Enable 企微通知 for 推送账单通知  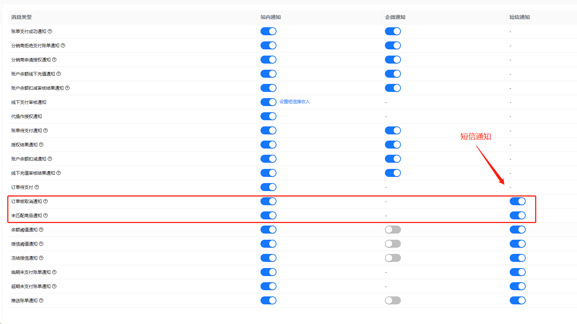point(393,300)
